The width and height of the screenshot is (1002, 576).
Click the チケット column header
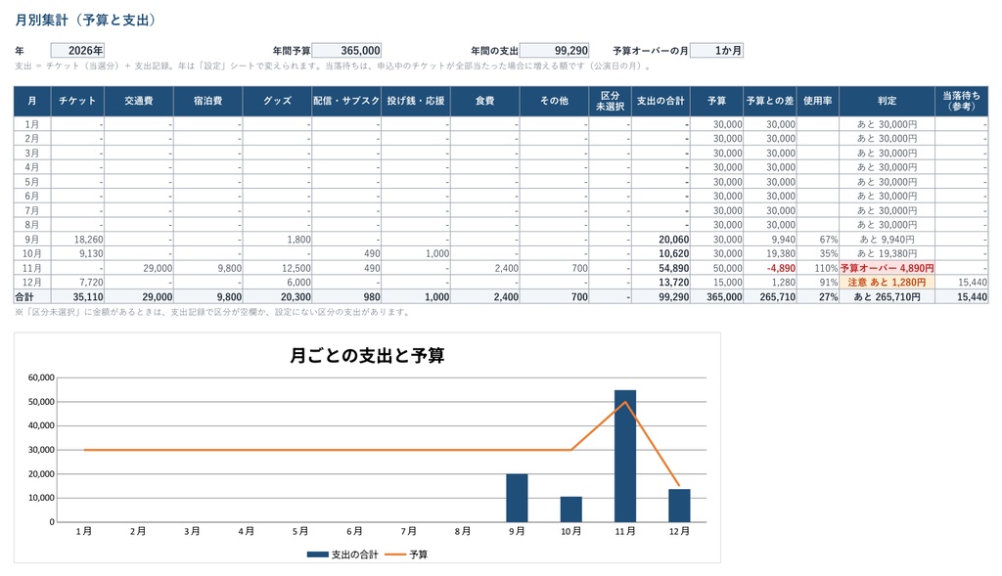pyautogui.click(x=77, y=101)
